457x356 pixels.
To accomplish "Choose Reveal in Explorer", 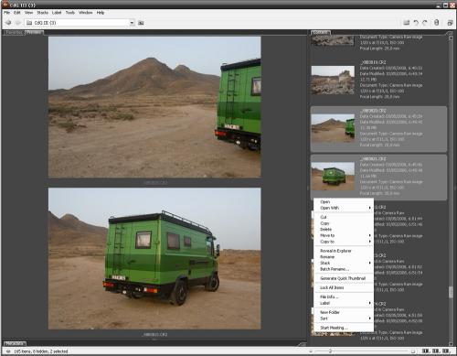I will pos(344,251).
